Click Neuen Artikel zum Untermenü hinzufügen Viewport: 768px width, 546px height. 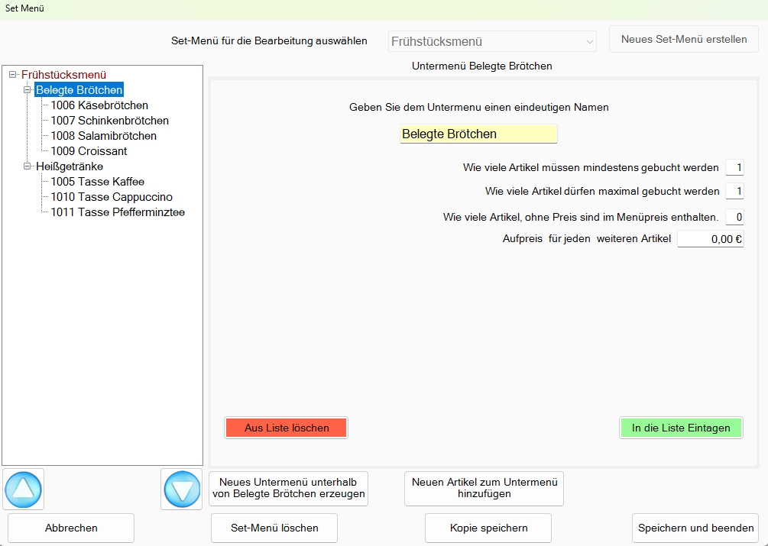click(484, 489)
